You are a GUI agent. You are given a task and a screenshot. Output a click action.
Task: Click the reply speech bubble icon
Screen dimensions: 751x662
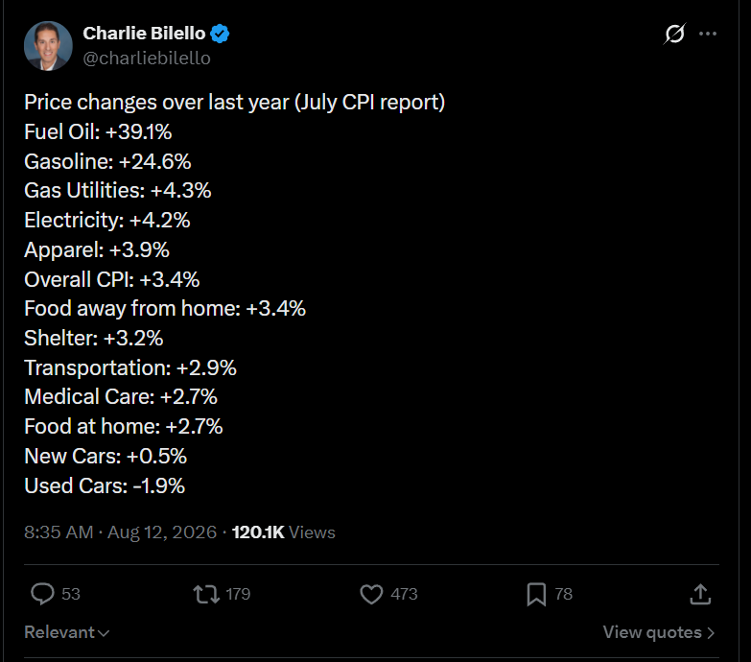(42, 594)
